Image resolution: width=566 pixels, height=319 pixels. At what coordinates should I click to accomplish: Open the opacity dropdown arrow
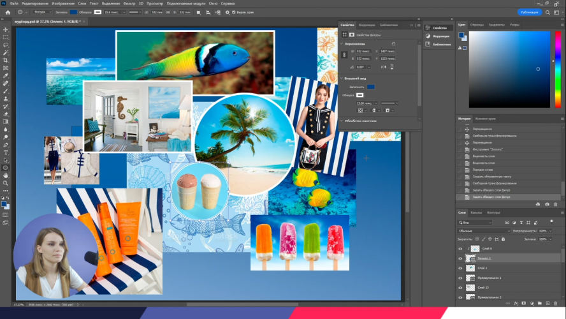click(551, 231)
